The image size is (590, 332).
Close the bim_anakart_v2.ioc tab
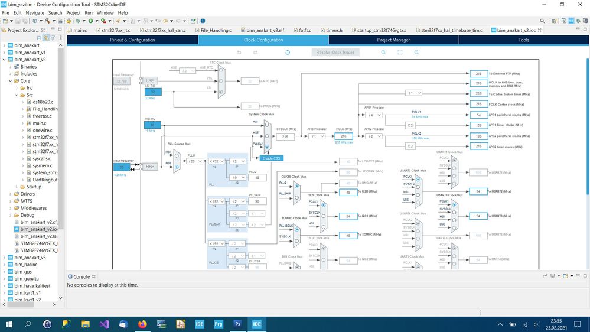click(540, 30)
